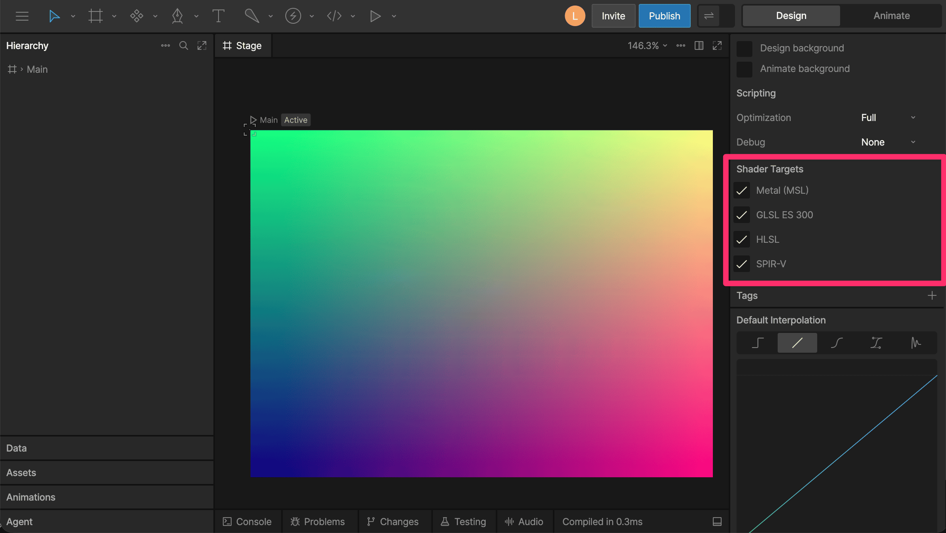Expand the Main artboard in Hierarchy

22,70
